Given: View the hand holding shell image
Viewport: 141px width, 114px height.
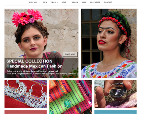Looking at the screenshot, I should click(x=116, y=94).
